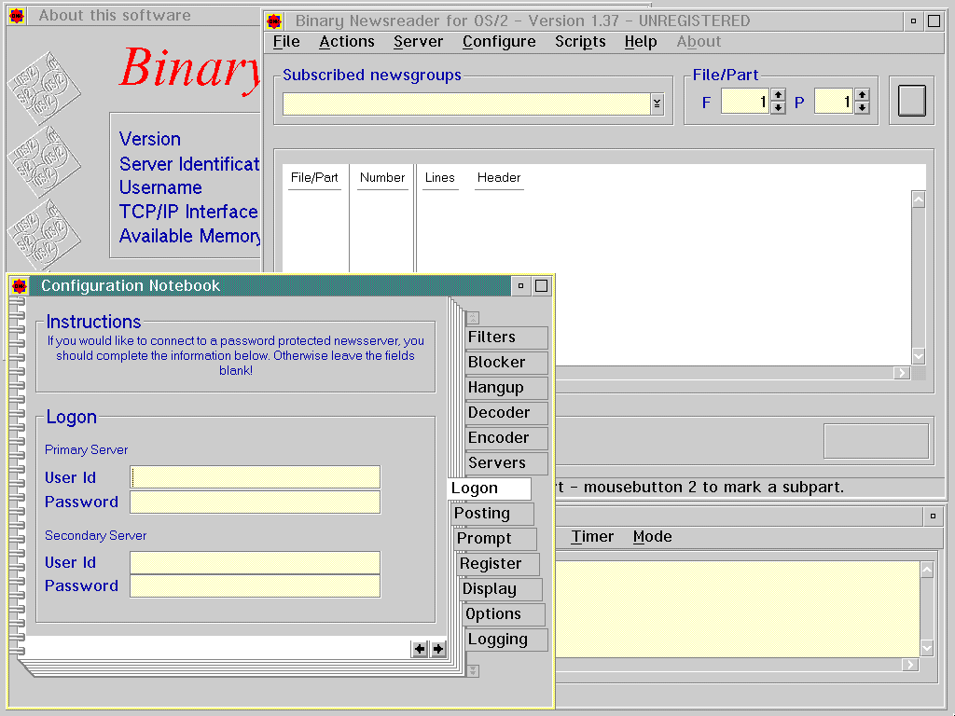Switch to the Display notebook tab
The image size is (955, 716).
coord(501,589)
